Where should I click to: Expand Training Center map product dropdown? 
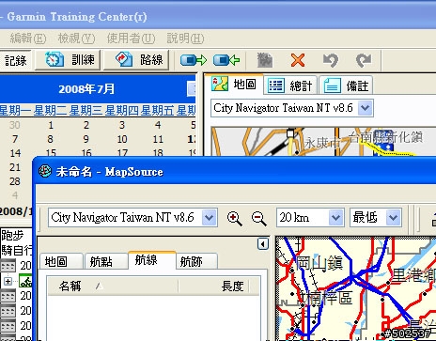[365, 108]
